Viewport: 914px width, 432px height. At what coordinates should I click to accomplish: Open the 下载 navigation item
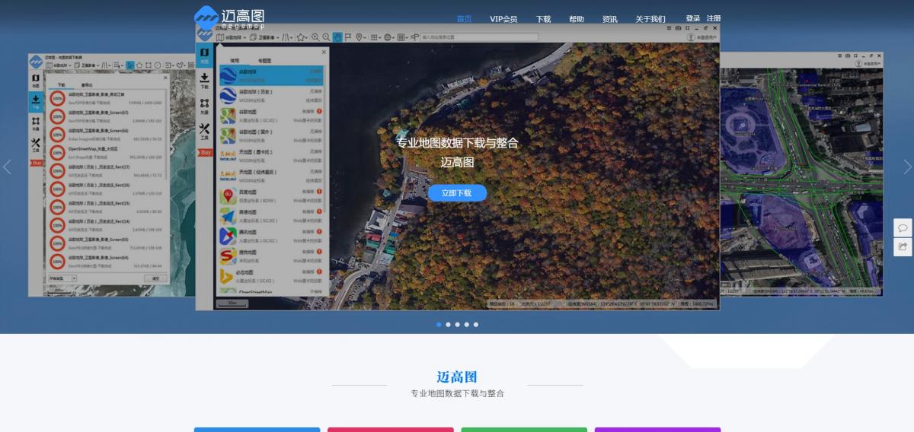543,19
